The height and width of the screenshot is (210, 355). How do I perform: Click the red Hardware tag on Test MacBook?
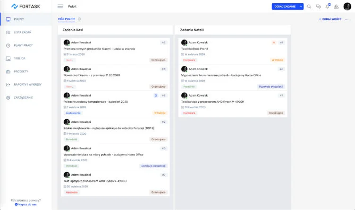click(189, 60)
